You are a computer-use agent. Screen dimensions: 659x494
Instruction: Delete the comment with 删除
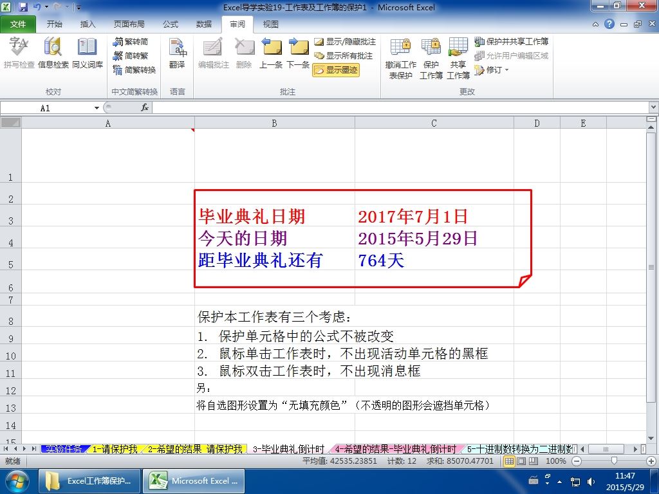244,53
